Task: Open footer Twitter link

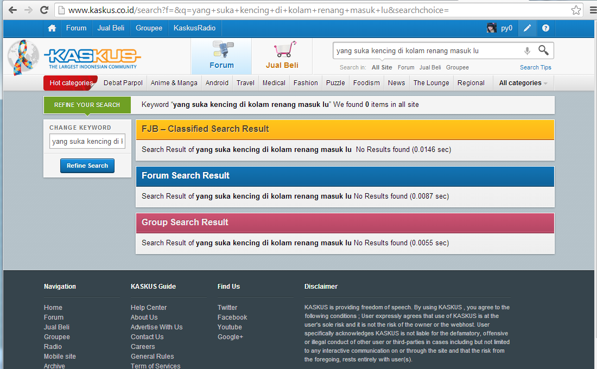Action: 227,307
